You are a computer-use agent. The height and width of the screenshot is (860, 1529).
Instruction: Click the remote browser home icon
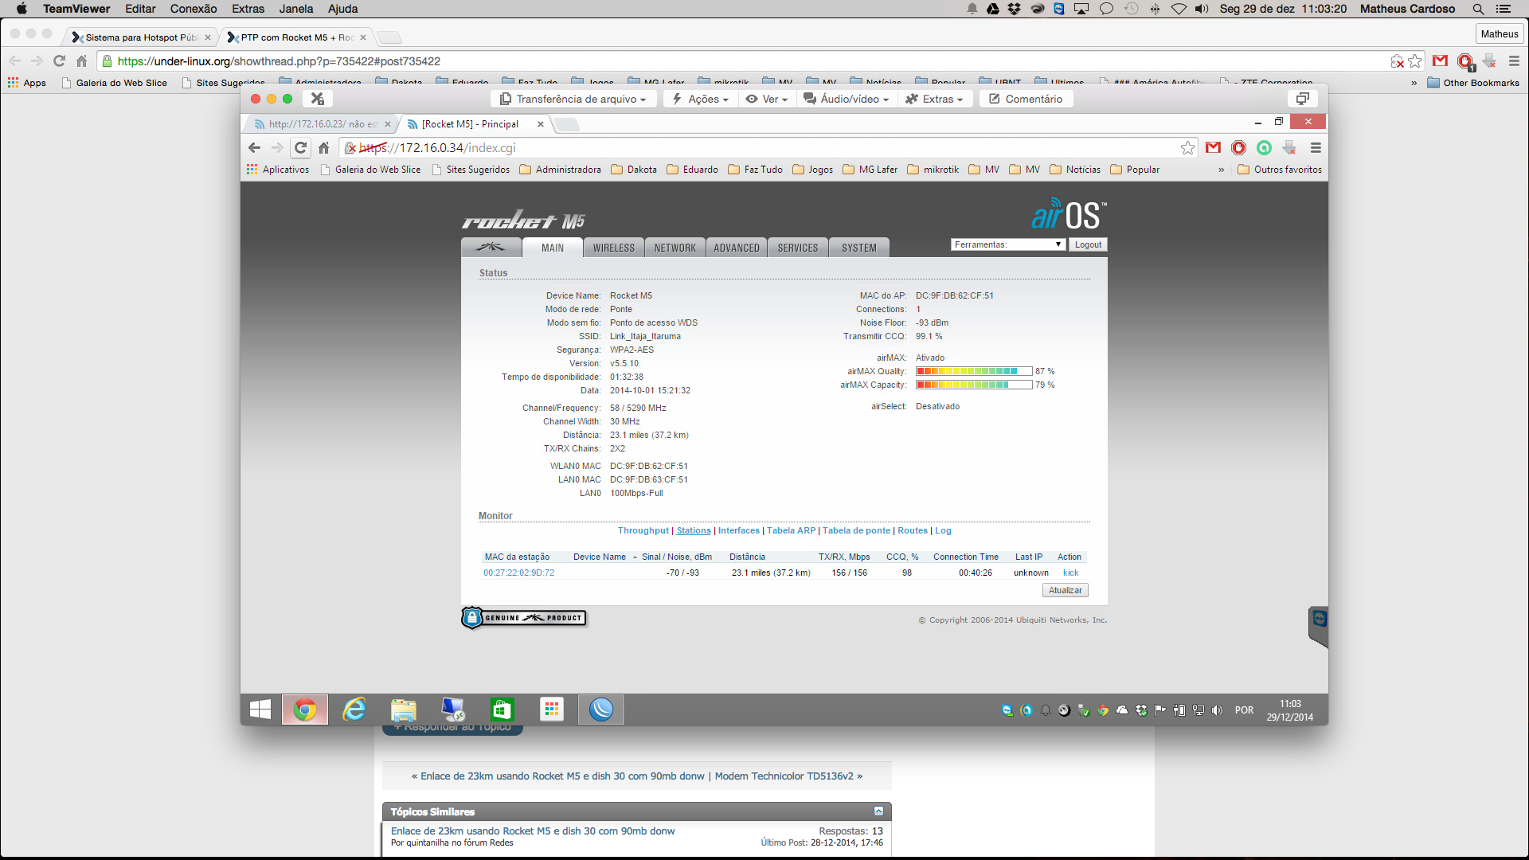323,148
